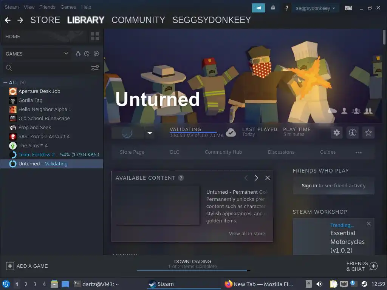Enter Big Picture mode icon
The height and width of the screenshot is (290, 387).
tap(348, 8)
